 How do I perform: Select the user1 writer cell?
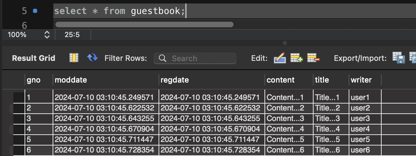365,97
